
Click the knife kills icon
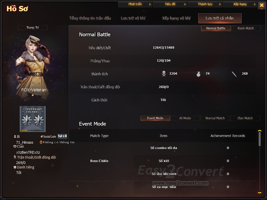click(x=234, y=74)
